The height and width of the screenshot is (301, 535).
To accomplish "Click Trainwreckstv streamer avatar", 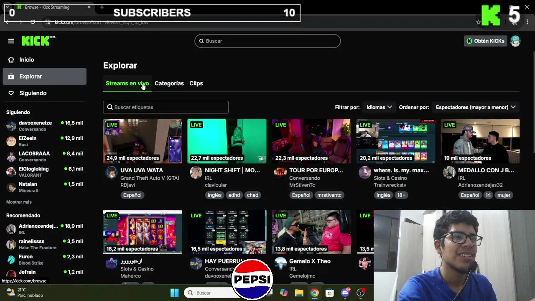I will pyautogui.click(x=364, y=172).
